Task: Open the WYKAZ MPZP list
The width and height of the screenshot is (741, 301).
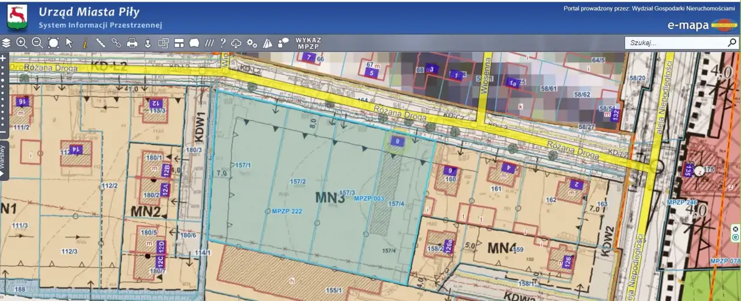Action: point(308,43)
